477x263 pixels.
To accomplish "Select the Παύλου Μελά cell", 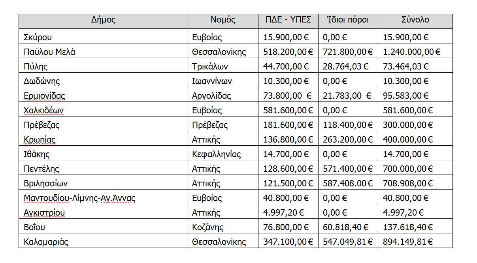I will (x=49, y=52).
